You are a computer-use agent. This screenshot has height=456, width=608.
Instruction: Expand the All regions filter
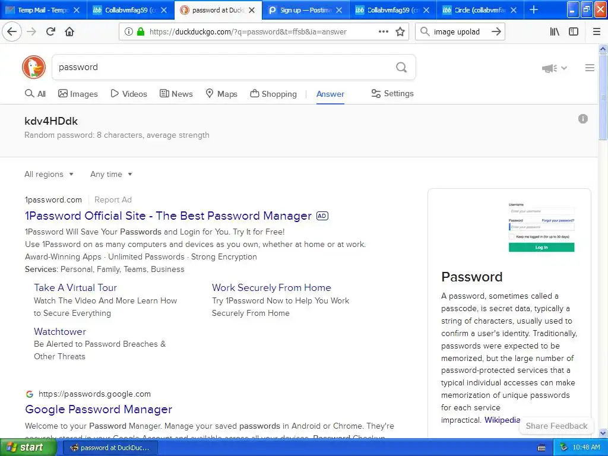(49, 174)
